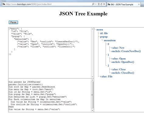The height and width of the screenshot is (114, 144).
Task: Select the 'value: Open' tree node
Action: (x=118, y=59)
